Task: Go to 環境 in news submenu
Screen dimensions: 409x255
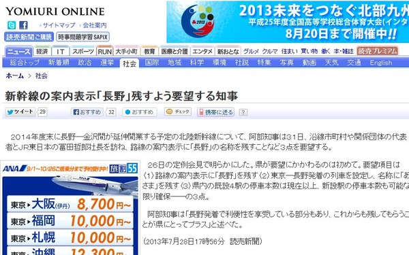Action: tap(219, 63)
